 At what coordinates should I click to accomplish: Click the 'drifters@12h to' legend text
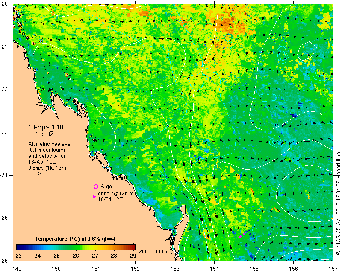(x=116, y=194)
